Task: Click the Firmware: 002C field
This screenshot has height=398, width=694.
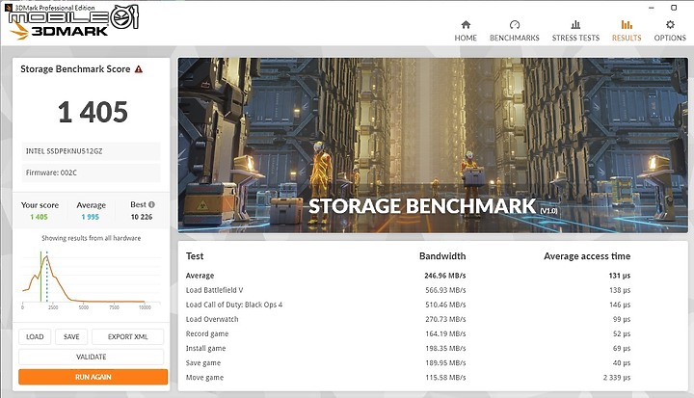Action: tap(91, 172)
